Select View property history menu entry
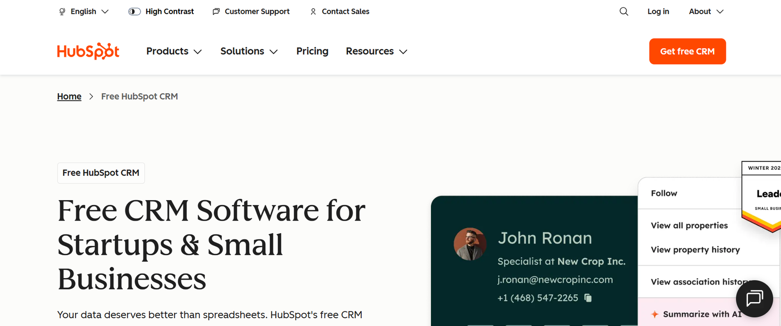 coord(695,250)
